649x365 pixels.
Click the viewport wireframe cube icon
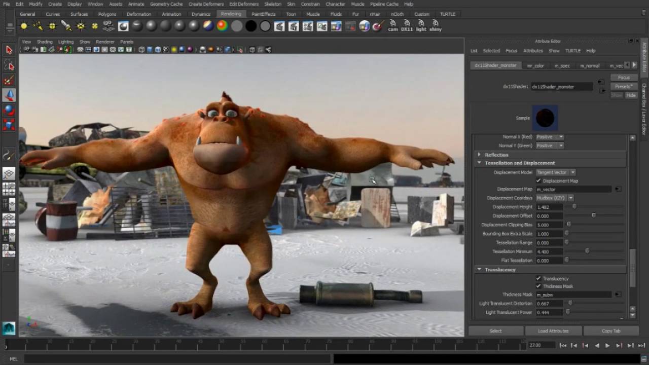point(141,50)
